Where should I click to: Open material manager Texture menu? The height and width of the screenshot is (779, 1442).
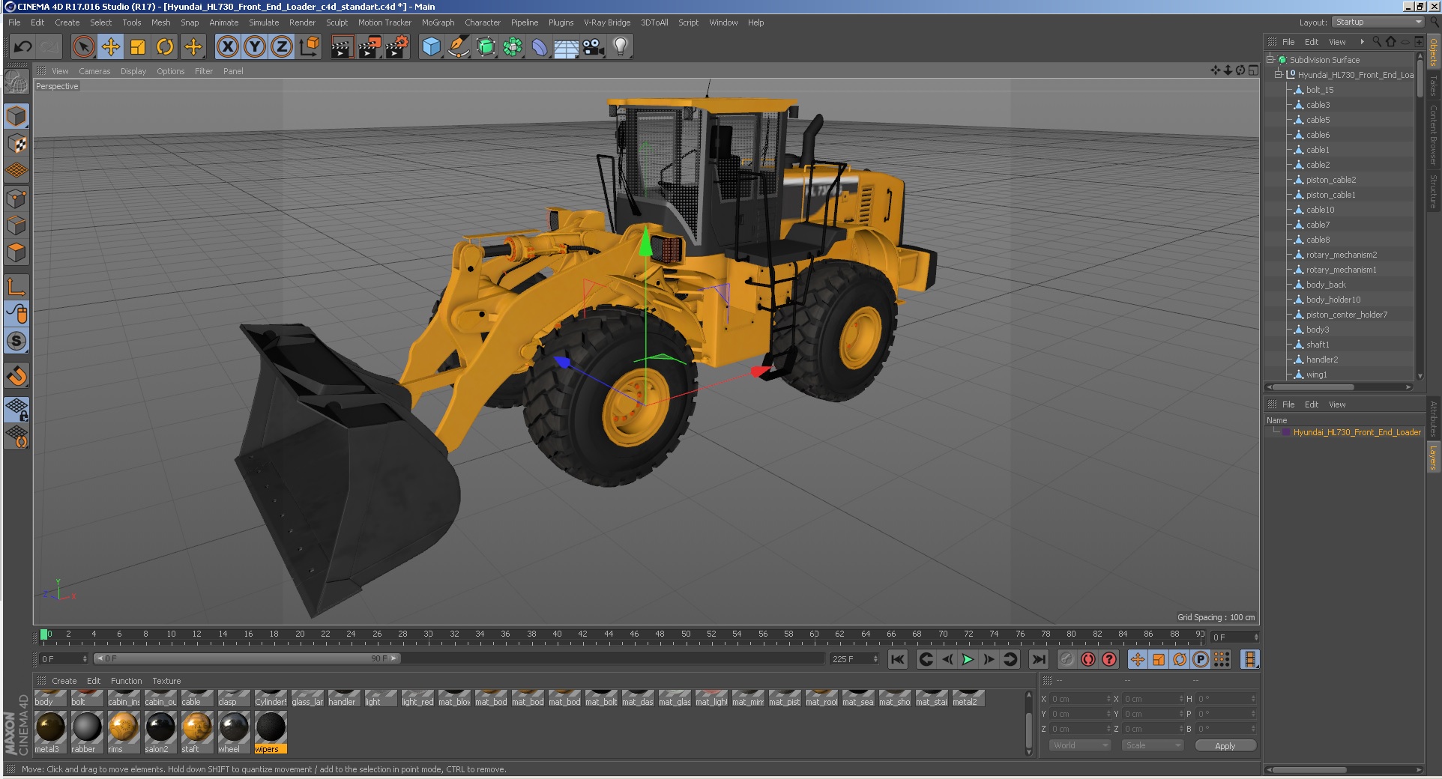click(166, 681)
